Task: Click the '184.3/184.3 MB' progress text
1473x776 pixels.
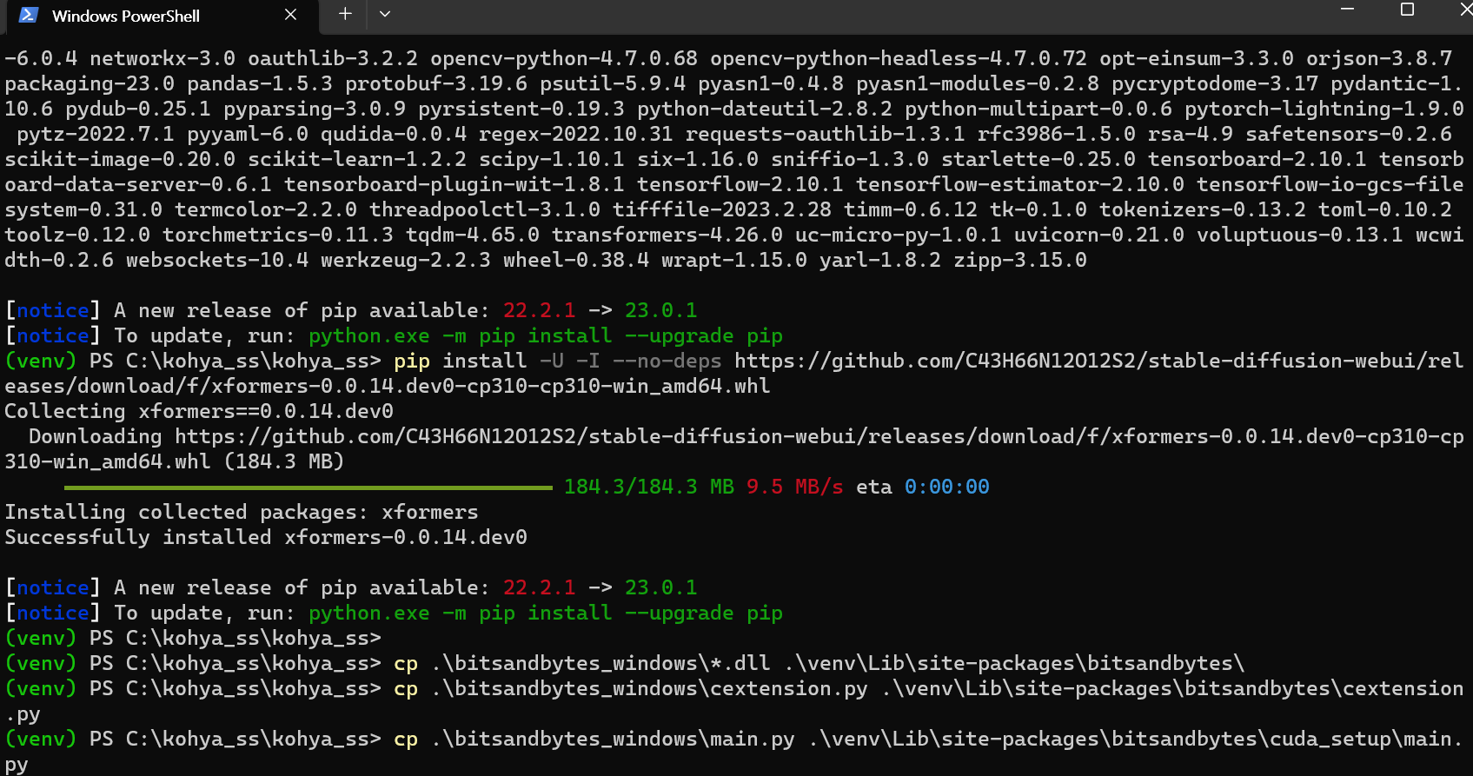Action: click(x=648, y=487)
